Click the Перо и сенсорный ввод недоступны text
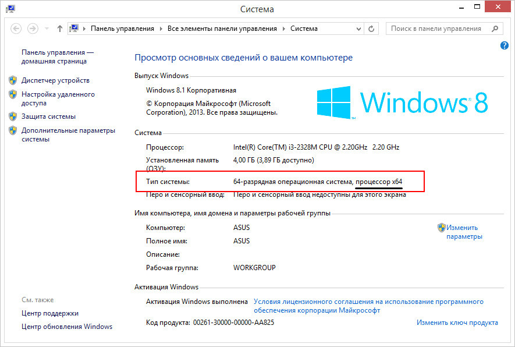This screenshot has height=347, width=515. [319, 194]
